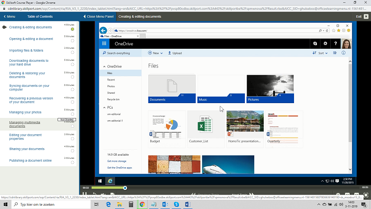Open the Customer_List Excel file

206,129
